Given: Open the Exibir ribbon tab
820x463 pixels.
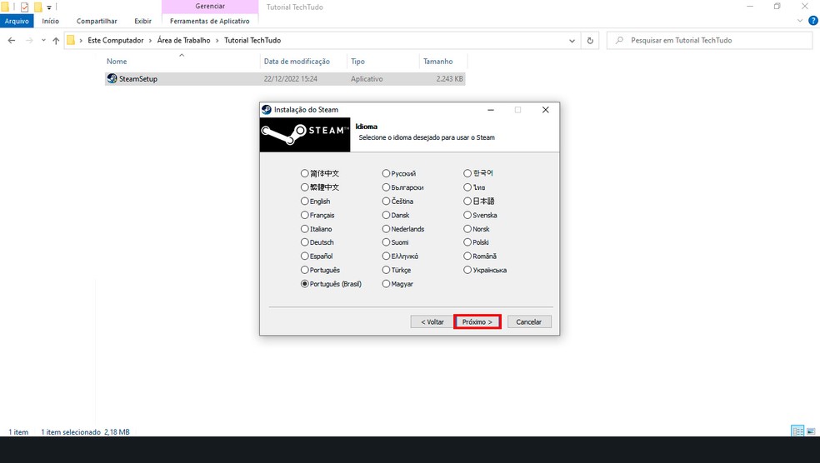Looking at the screenshot, I should [142, 21].
